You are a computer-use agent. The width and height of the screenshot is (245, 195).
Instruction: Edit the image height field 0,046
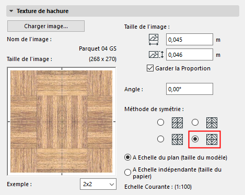point(190,55)
